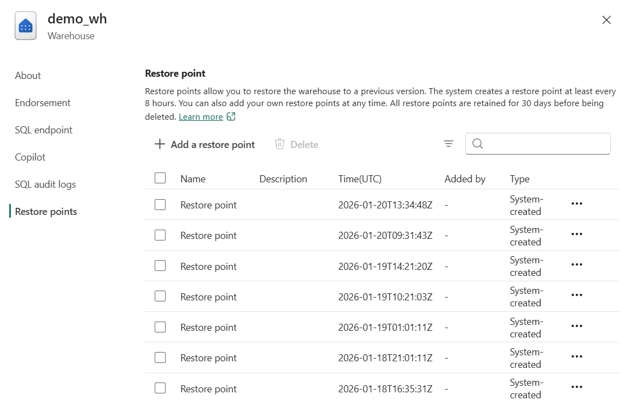
Task: Expand the menu for 2026-01-19T01:01:11Z restore point
Action: point(576,326)
